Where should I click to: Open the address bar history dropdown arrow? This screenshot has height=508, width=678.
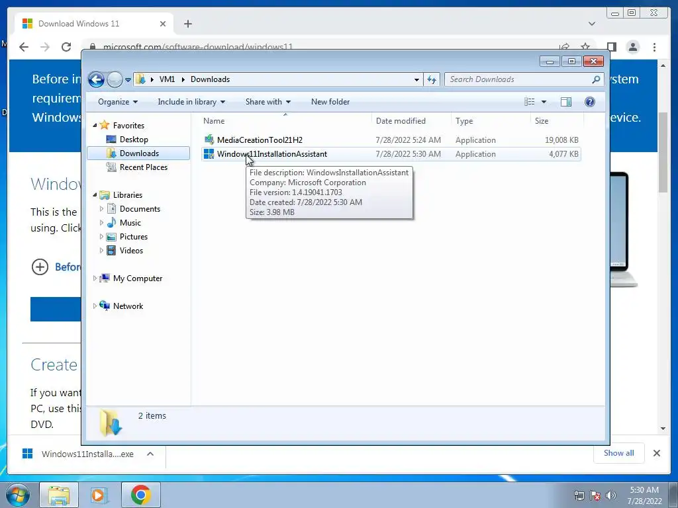tap(416, 79)
